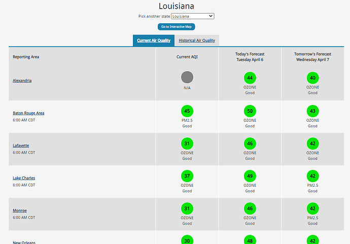350x244 pixels.
Task: Click Lafayette current AQI 31 circle
Action: (187, 144)
